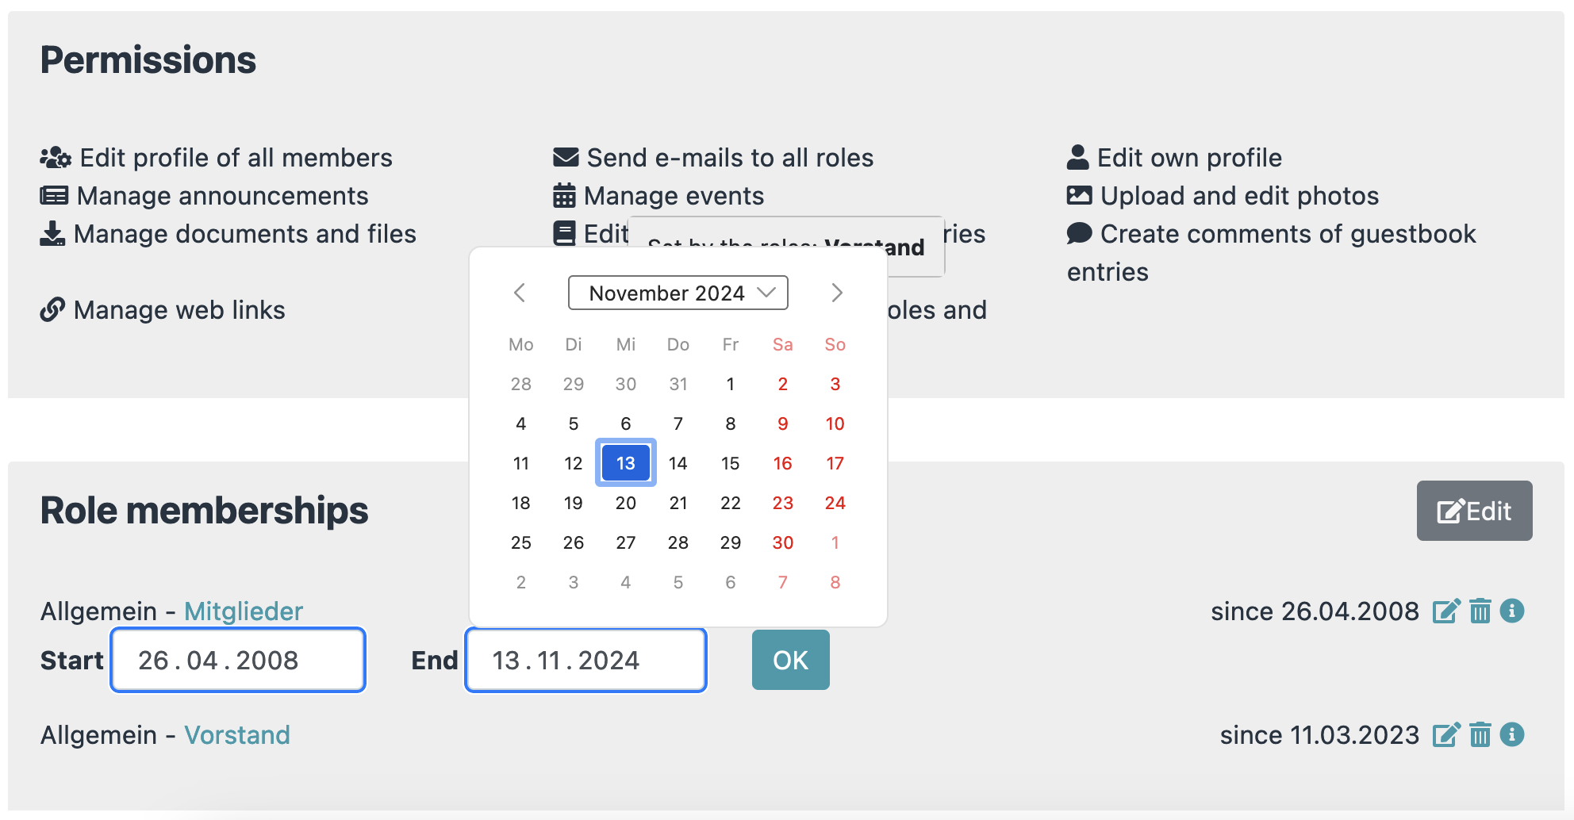Click the End date input field
This screenshot has width=1574, height=820.
pyautogui.click(x=585, y=660)
